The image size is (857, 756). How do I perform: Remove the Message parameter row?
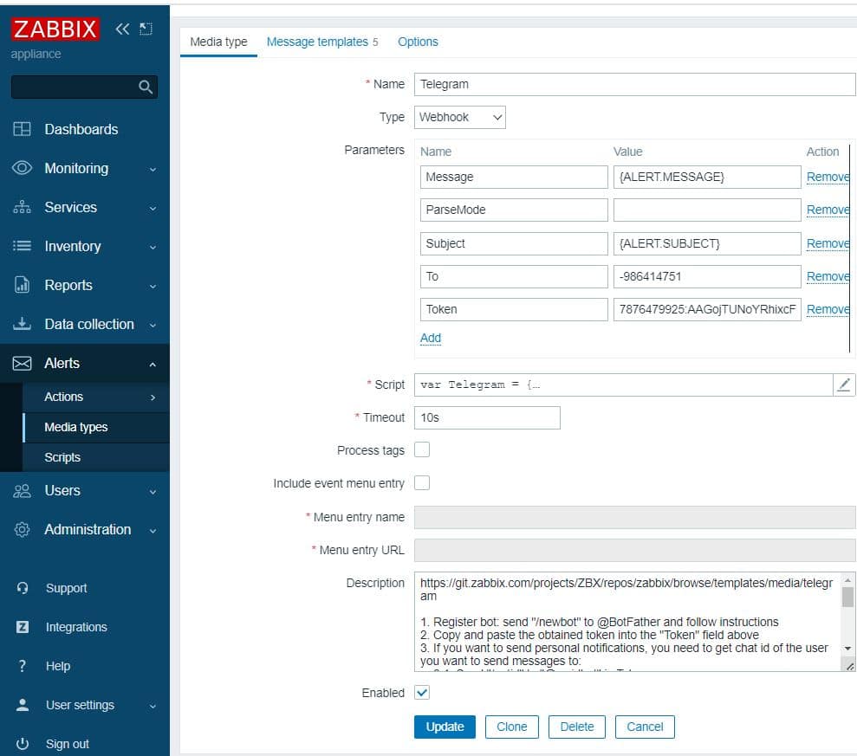pyautogui.click(x=828, y=177)
